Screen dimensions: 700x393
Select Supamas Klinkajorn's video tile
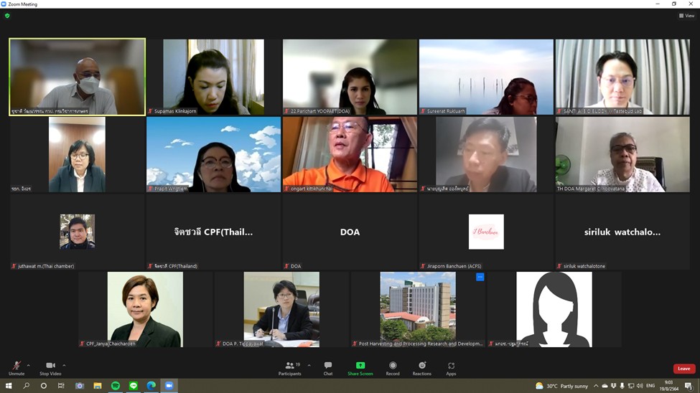pyautogui.click(x=213, y=77)
